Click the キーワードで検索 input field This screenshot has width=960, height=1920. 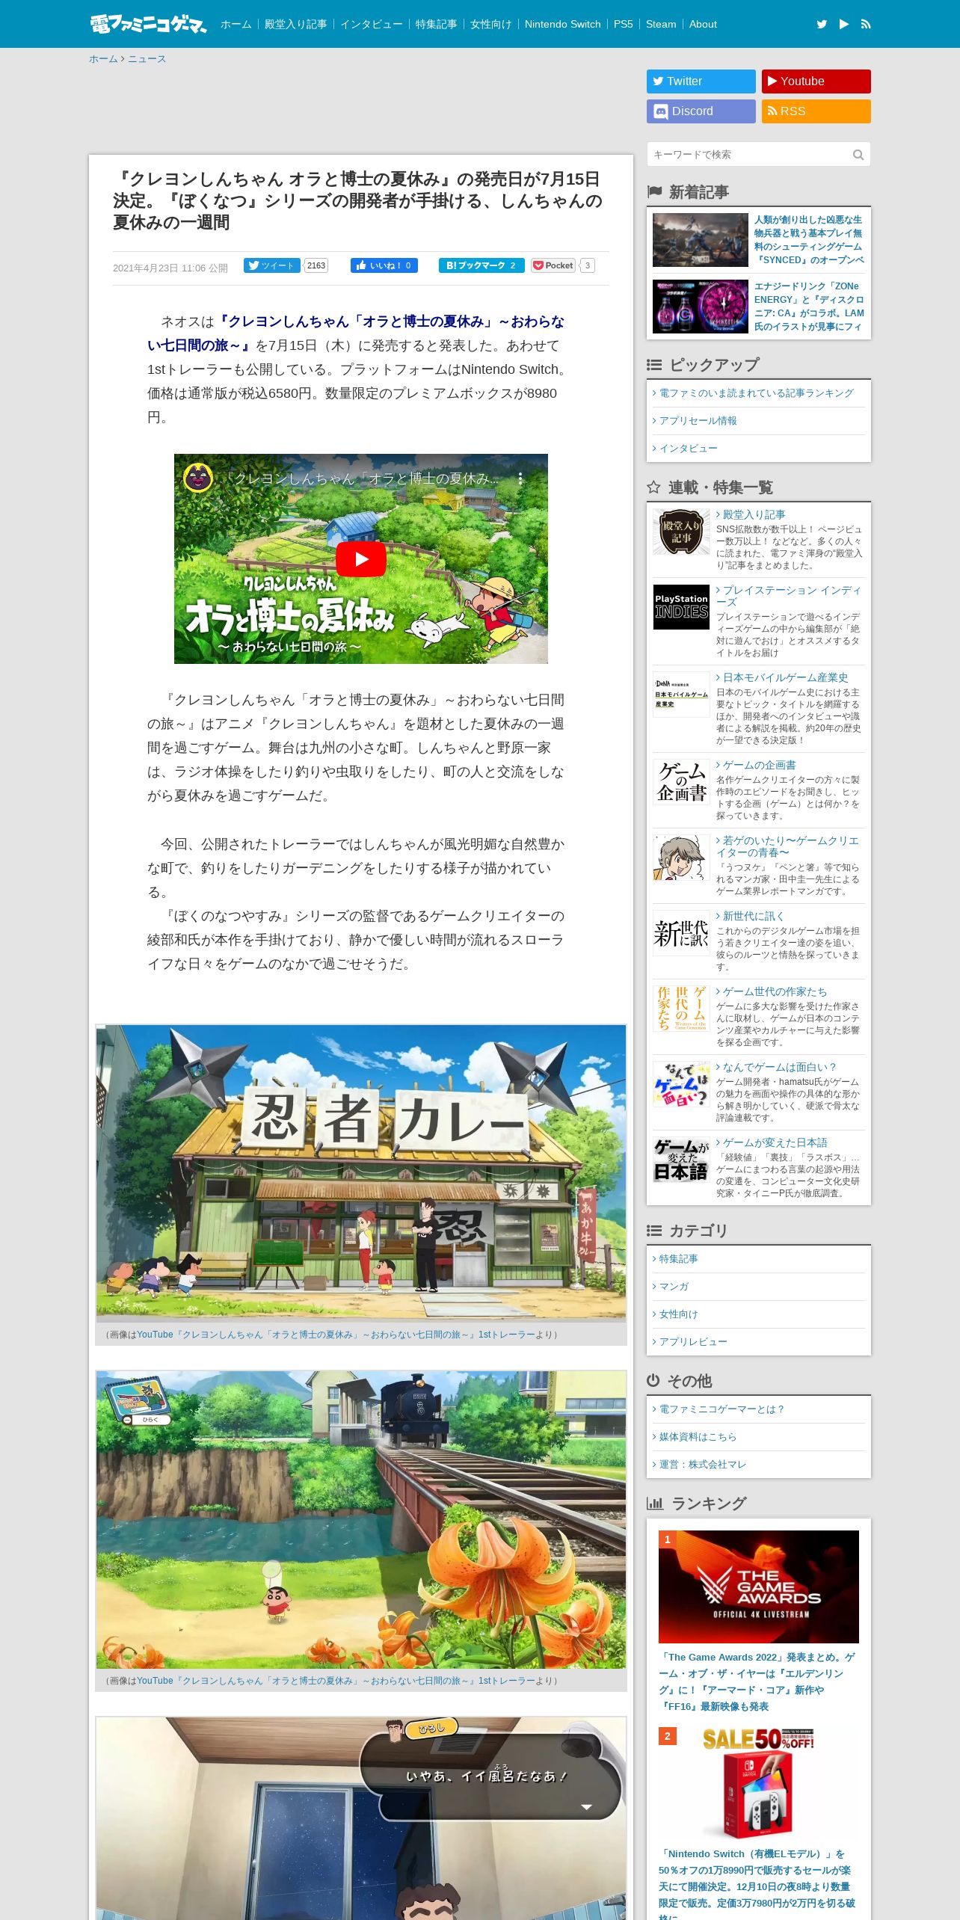click(749, 155)
